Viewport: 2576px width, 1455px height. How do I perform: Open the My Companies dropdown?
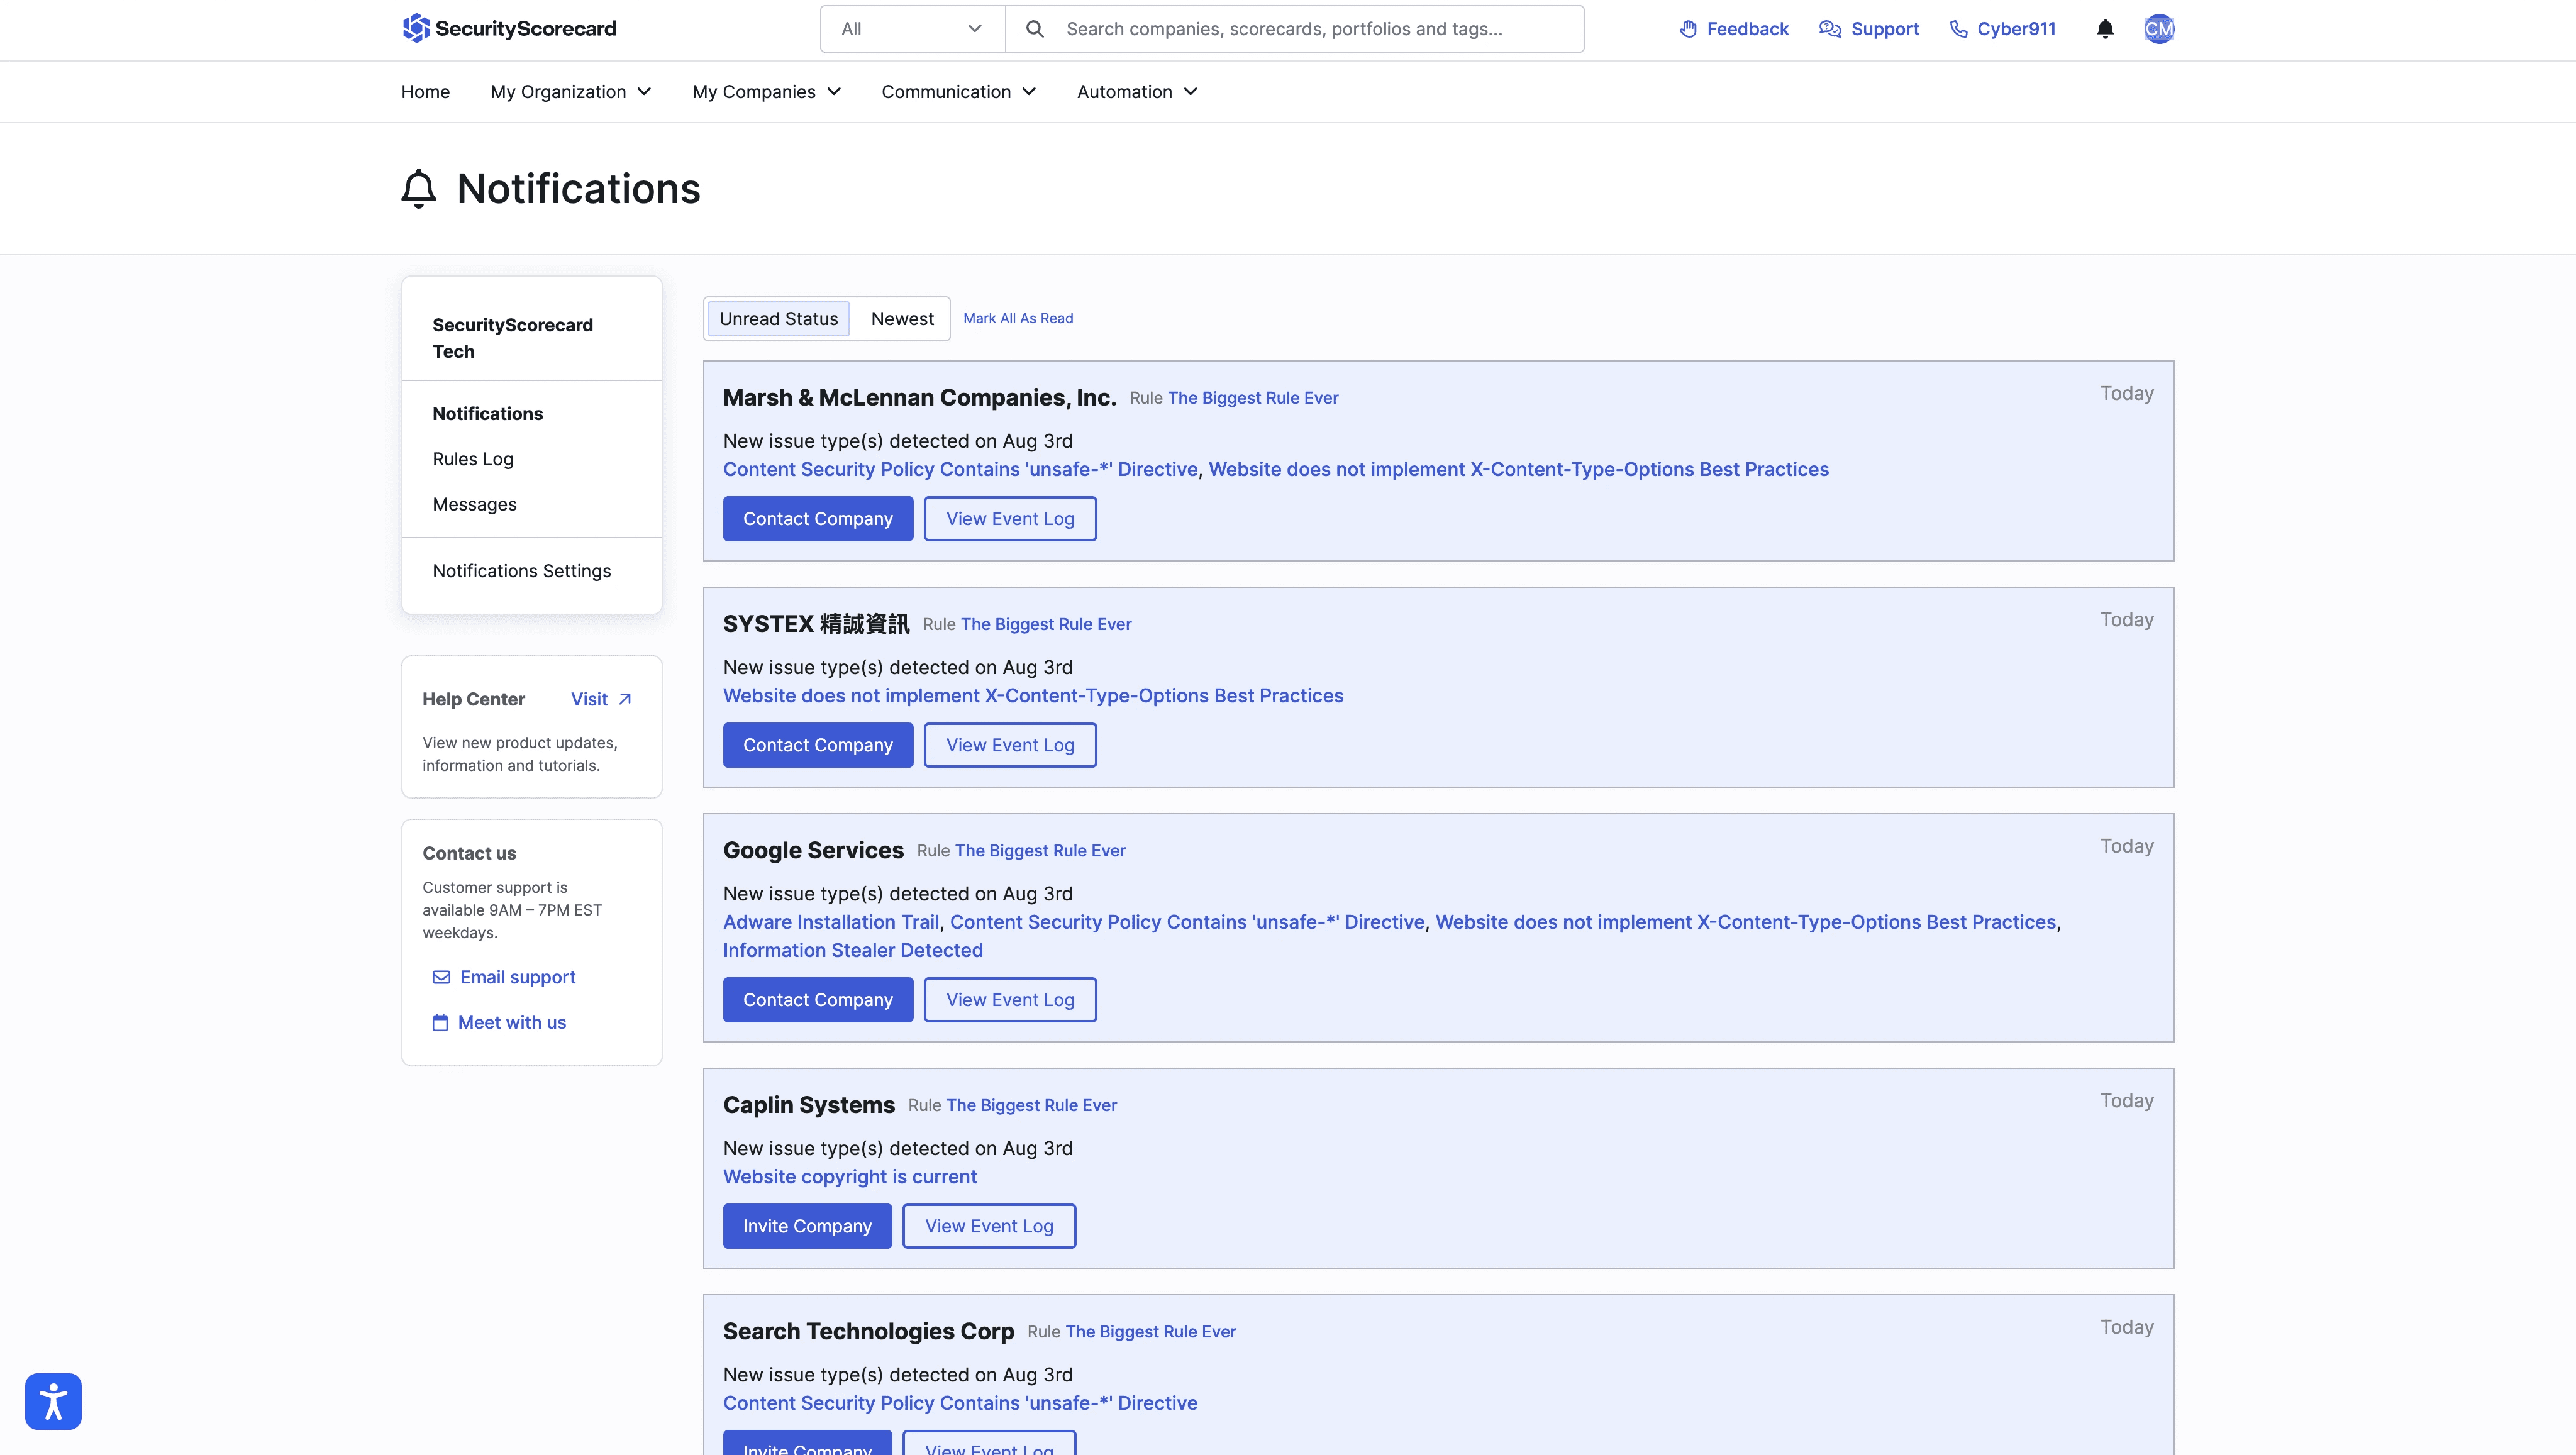766,92
